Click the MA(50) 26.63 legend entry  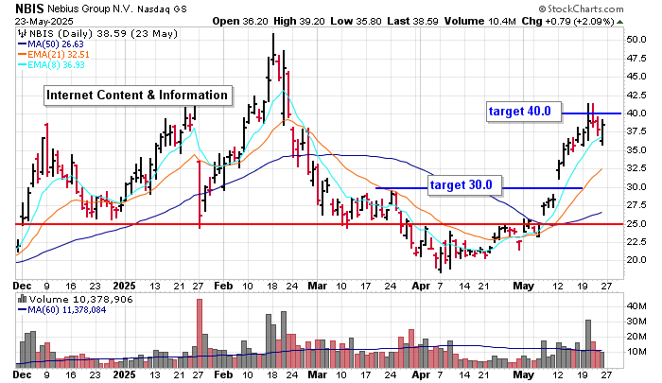point(51,44)
